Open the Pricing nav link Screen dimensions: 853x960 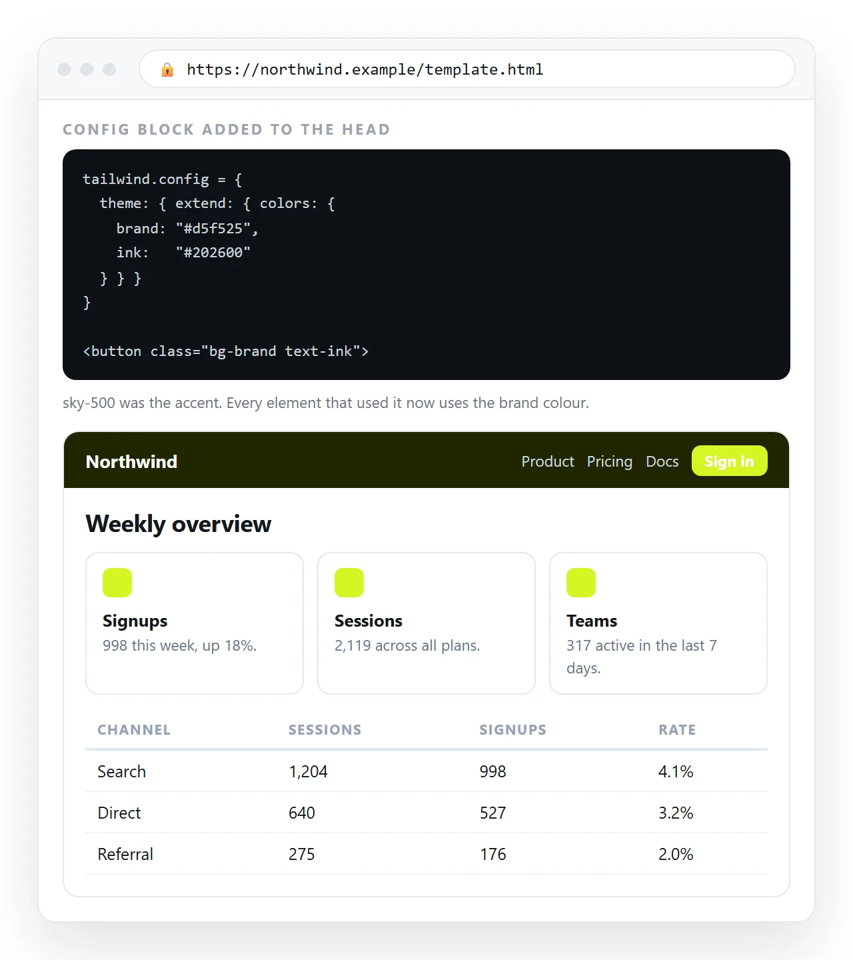pos(609,461)
